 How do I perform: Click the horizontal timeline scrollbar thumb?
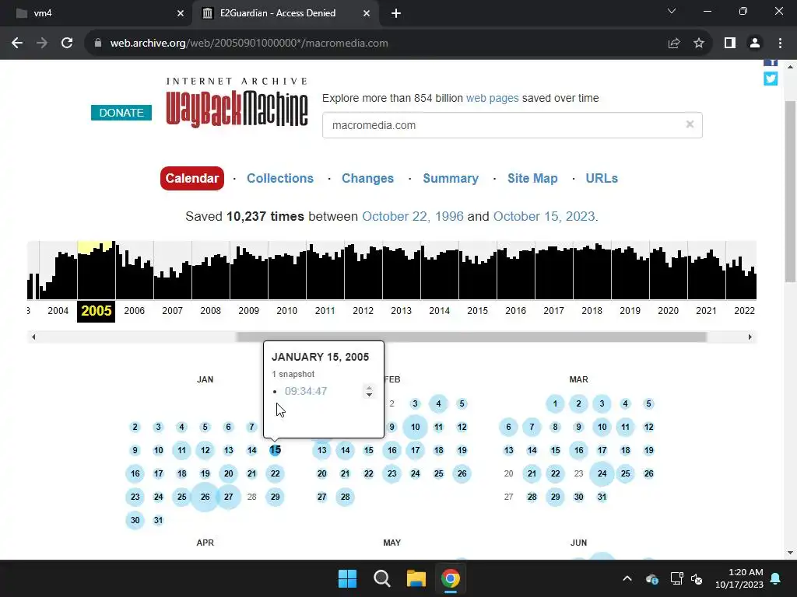(471, 337)
